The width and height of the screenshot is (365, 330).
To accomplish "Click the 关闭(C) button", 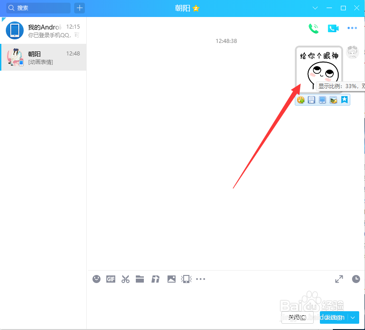I will (x=297, y=317).
